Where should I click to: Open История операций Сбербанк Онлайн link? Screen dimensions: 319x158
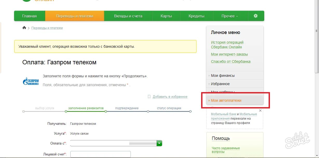[227, 45]
